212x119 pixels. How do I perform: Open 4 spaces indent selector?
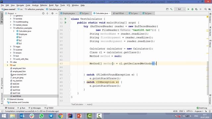[199, 111]
